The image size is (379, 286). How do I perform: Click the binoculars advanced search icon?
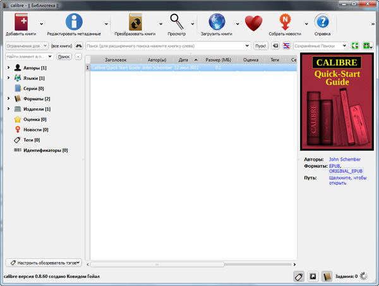coord(79,46)
